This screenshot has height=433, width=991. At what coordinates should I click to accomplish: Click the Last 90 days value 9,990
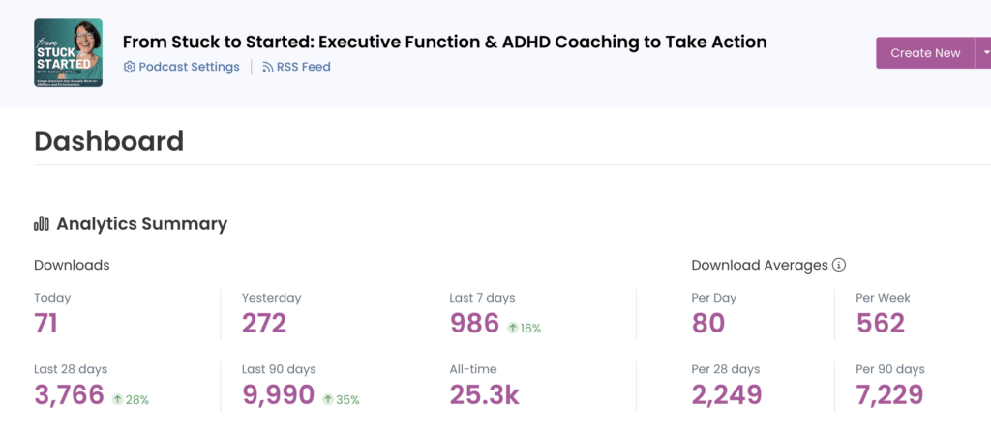279,394
